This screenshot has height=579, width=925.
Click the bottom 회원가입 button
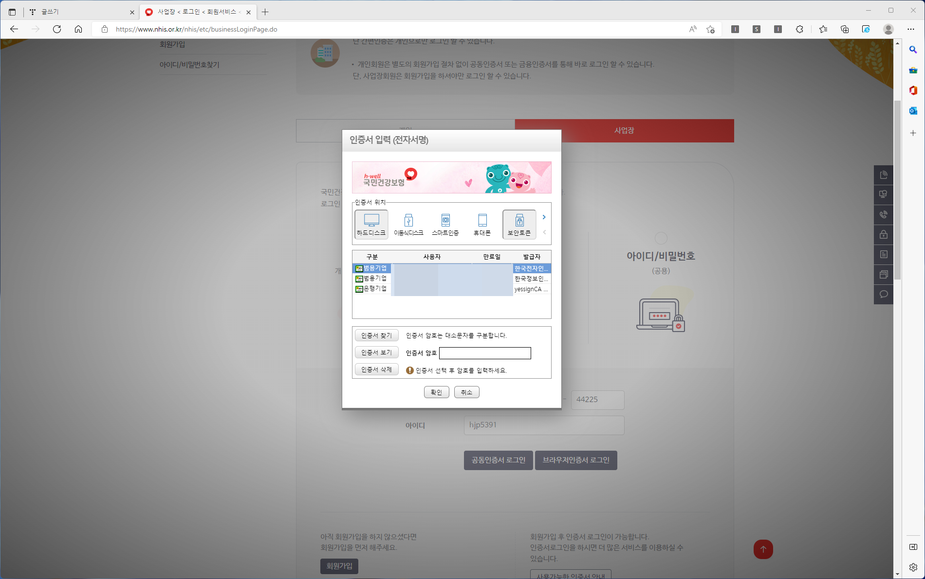coord(339,566)
